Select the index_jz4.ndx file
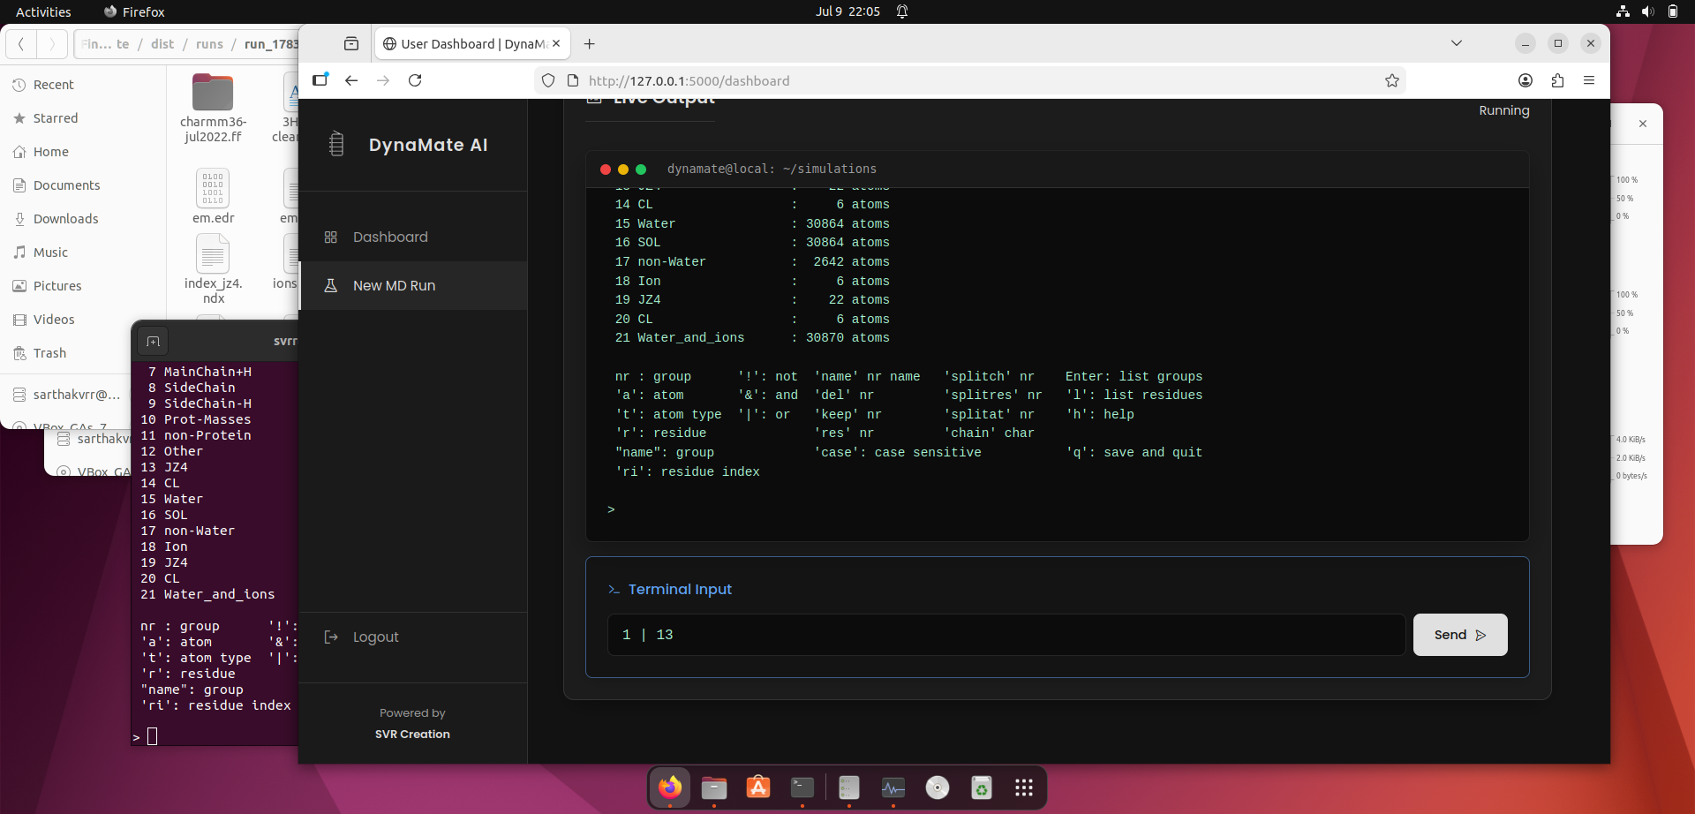The height and width of the screenshot is (814, 1695). click(x=213, y=269)
